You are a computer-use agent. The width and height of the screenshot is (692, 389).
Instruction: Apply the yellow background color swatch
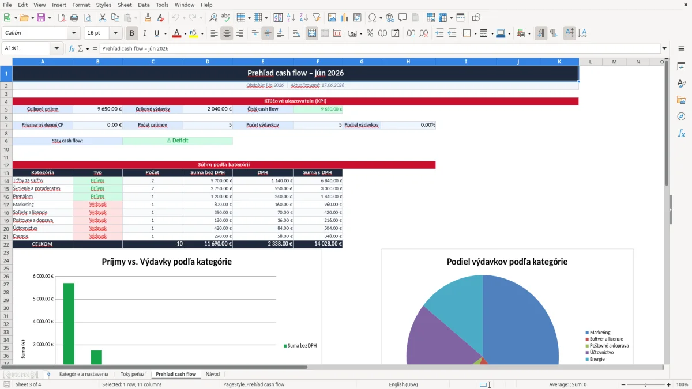pos(194,33)
